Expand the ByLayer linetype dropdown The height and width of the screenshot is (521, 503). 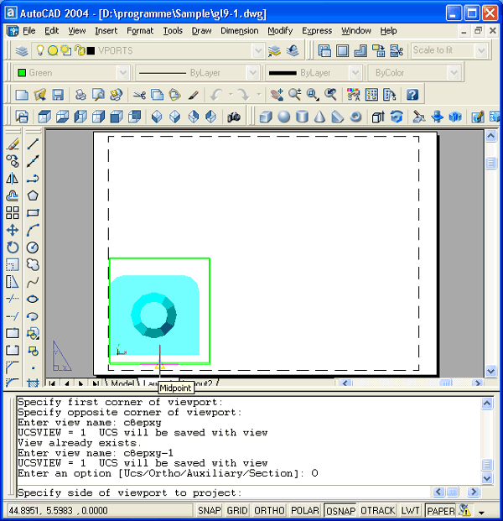click(x=257, y=73)
